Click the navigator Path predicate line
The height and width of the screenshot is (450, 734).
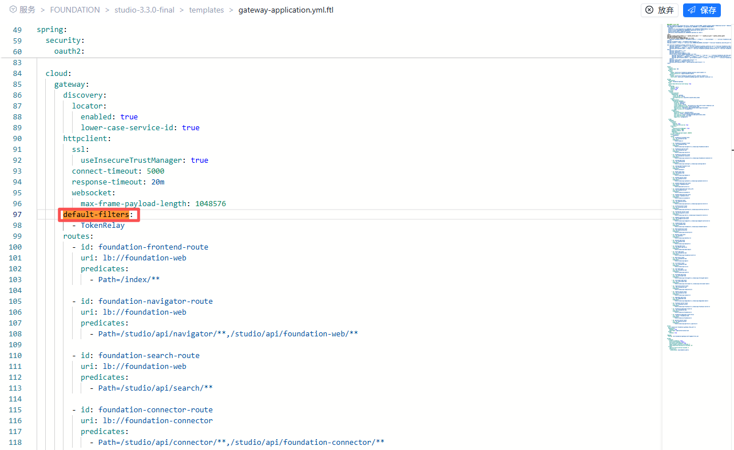pos(224,334)
